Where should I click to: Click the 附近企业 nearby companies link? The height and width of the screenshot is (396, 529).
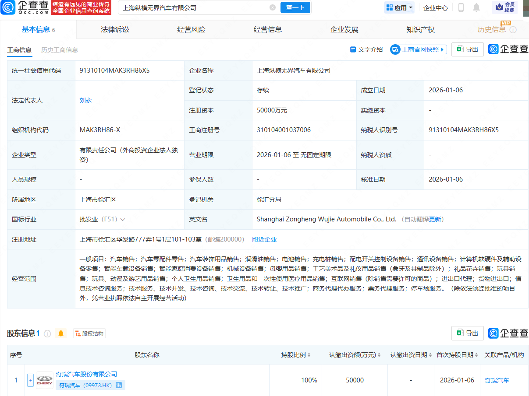264,239
